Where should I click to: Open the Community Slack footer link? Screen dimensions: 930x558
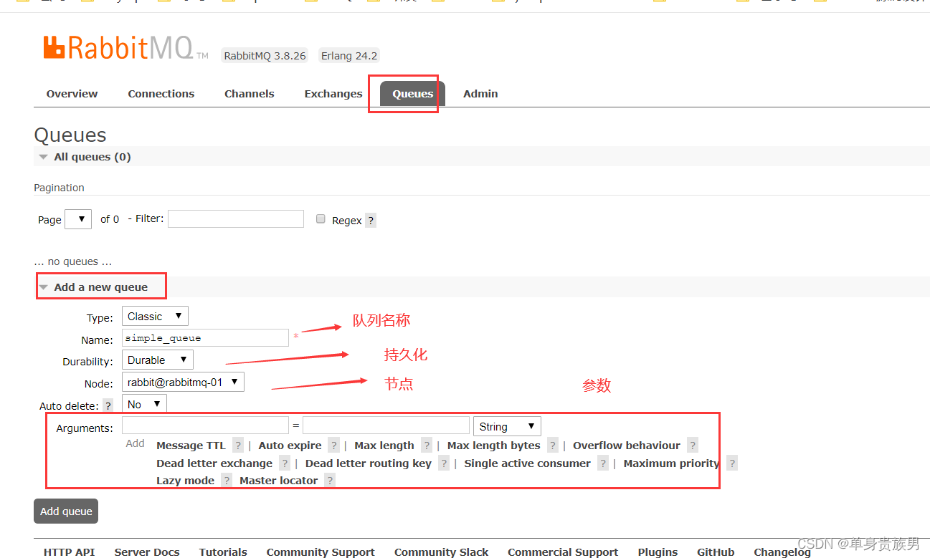click(441, 552)
